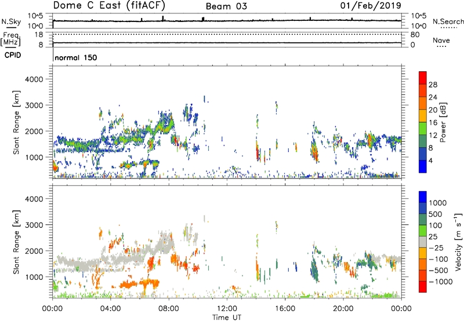Click the "28" power colorbar value
The width and height of the screenshot is (464, 321).
(x=433, y=85)
